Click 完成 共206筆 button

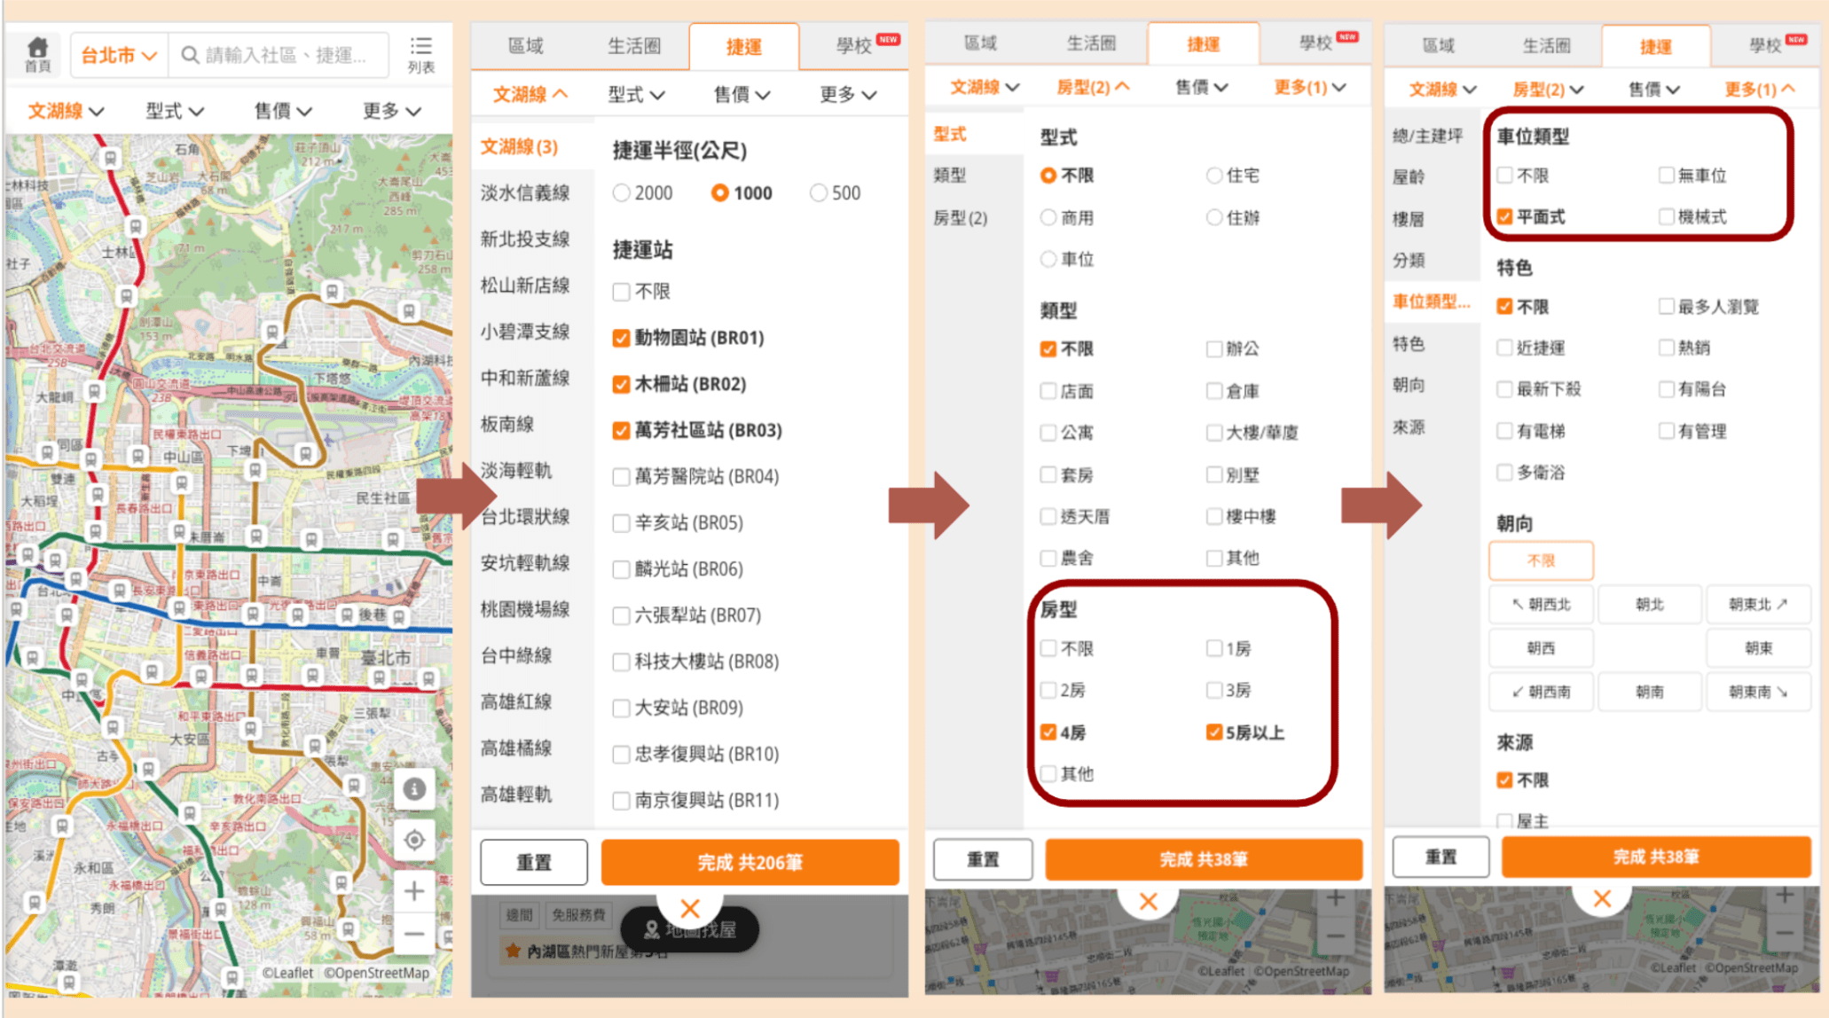click(x=750, y=862)
